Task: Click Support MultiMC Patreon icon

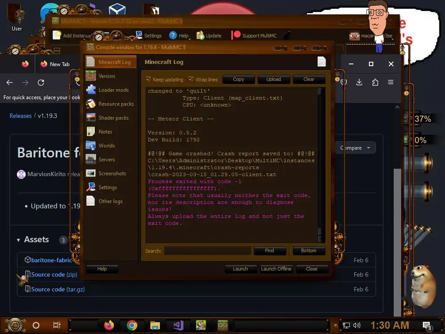Action: click(236, 35)
